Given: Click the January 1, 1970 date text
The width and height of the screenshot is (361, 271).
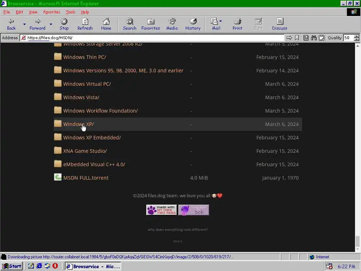Looking at the screenshot, I should pyautogui.click(x=280, y=178).
